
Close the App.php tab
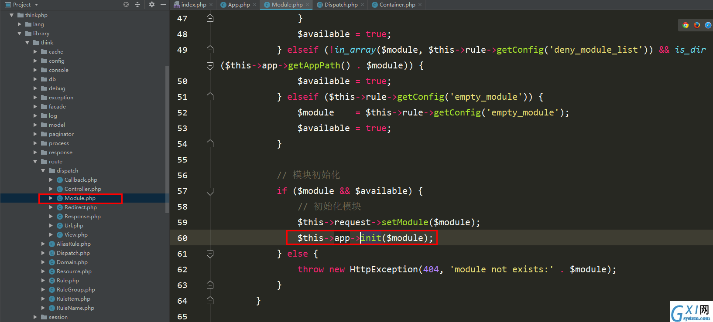click(255, 5)
